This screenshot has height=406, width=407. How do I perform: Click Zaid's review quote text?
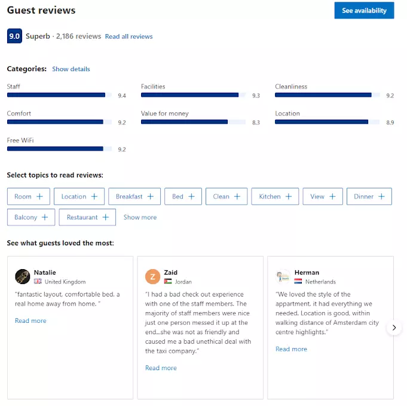point(198,323)
